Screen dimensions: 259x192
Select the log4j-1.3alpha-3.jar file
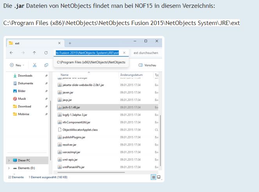click(74, 115)
